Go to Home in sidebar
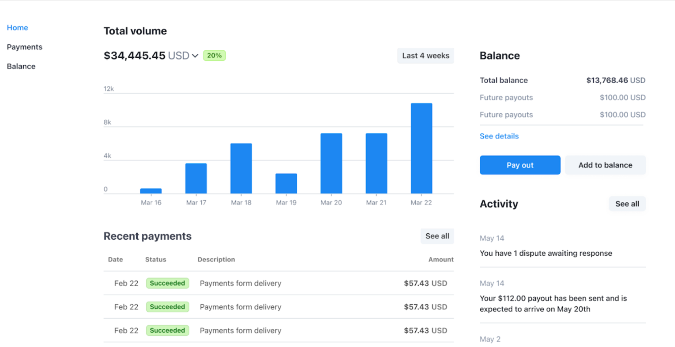This screenshot has width=675, height=347. click(x=18, y=28)
